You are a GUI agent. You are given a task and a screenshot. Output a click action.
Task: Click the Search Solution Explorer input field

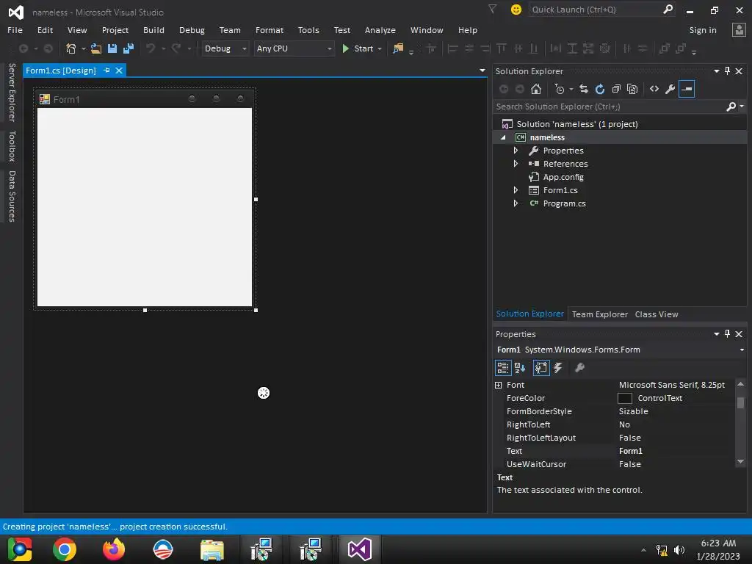[609, 106]
